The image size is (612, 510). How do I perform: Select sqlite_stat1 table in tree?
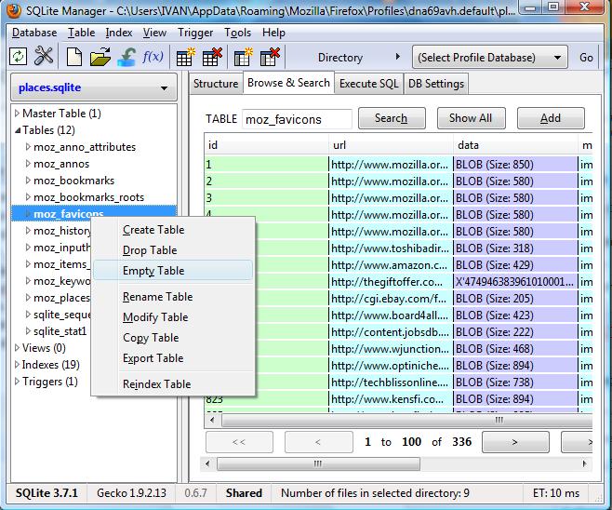pos(60,331)
